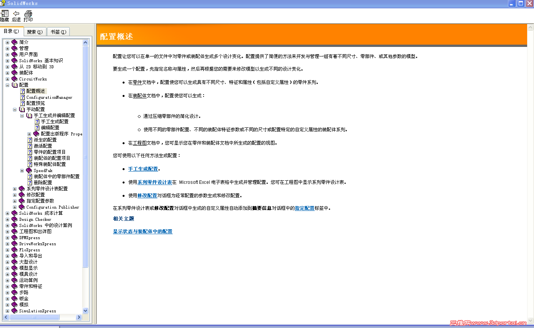Click the tree's vertical scrollbar thumb
Viewport: 534px width, 328px height.
point(85,156)
